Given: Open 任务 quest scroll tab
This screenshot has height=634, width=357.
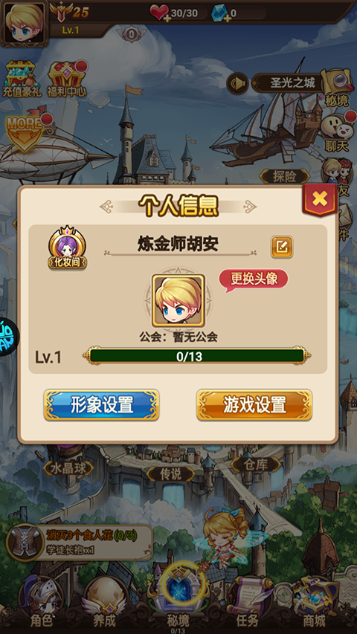Looking at the screenshot, I should pos(248,603).
